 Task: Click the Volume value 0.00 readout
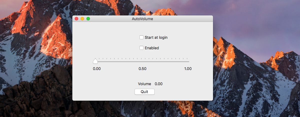[158, 84]
